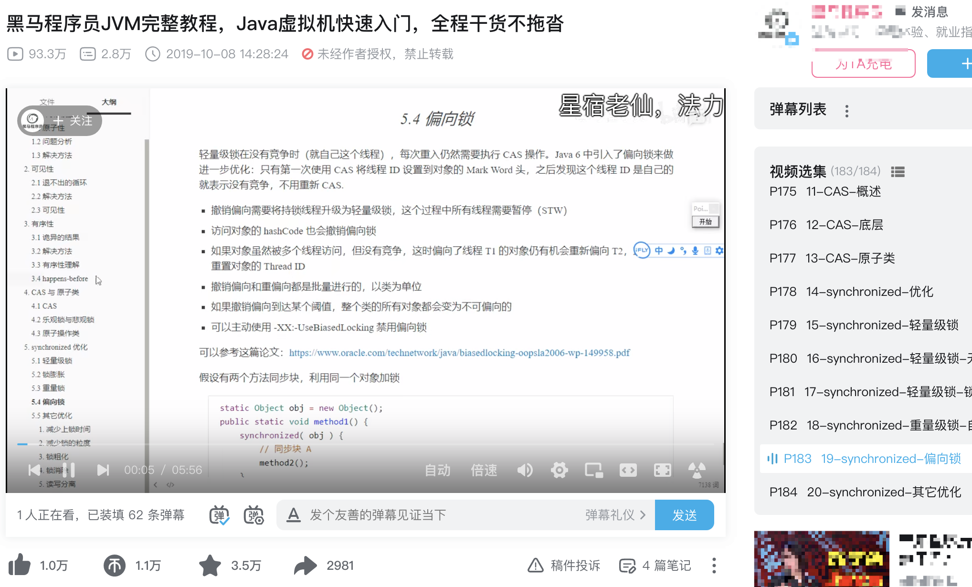Like the video with the thumbs-up icon
The image size is (972, 587).
click(21, 566)
